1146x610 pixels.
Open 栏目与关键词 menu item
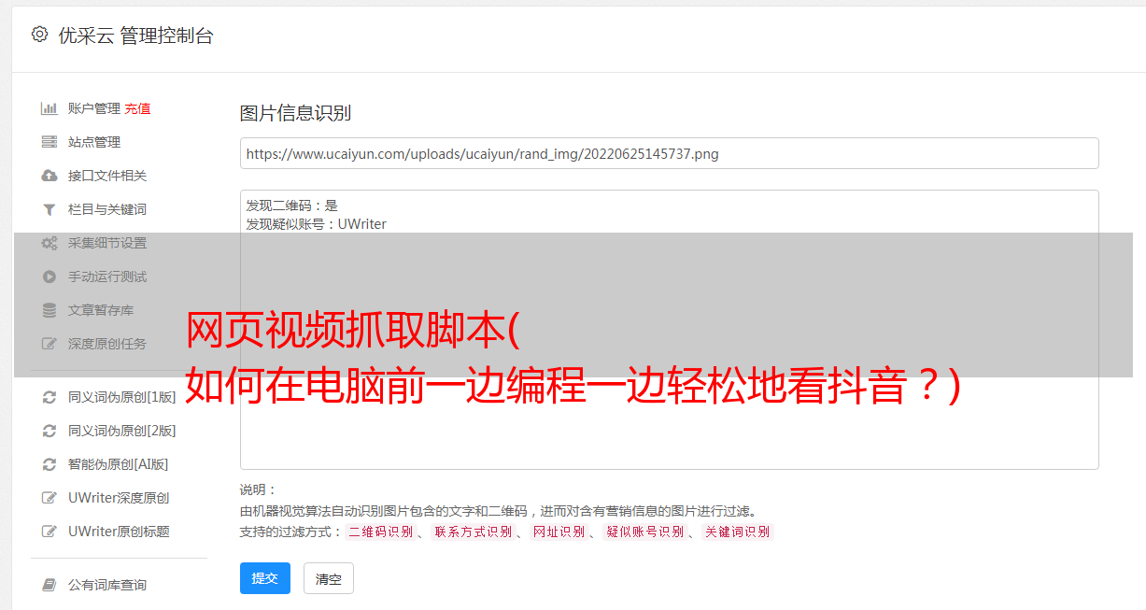coord(107,209)
